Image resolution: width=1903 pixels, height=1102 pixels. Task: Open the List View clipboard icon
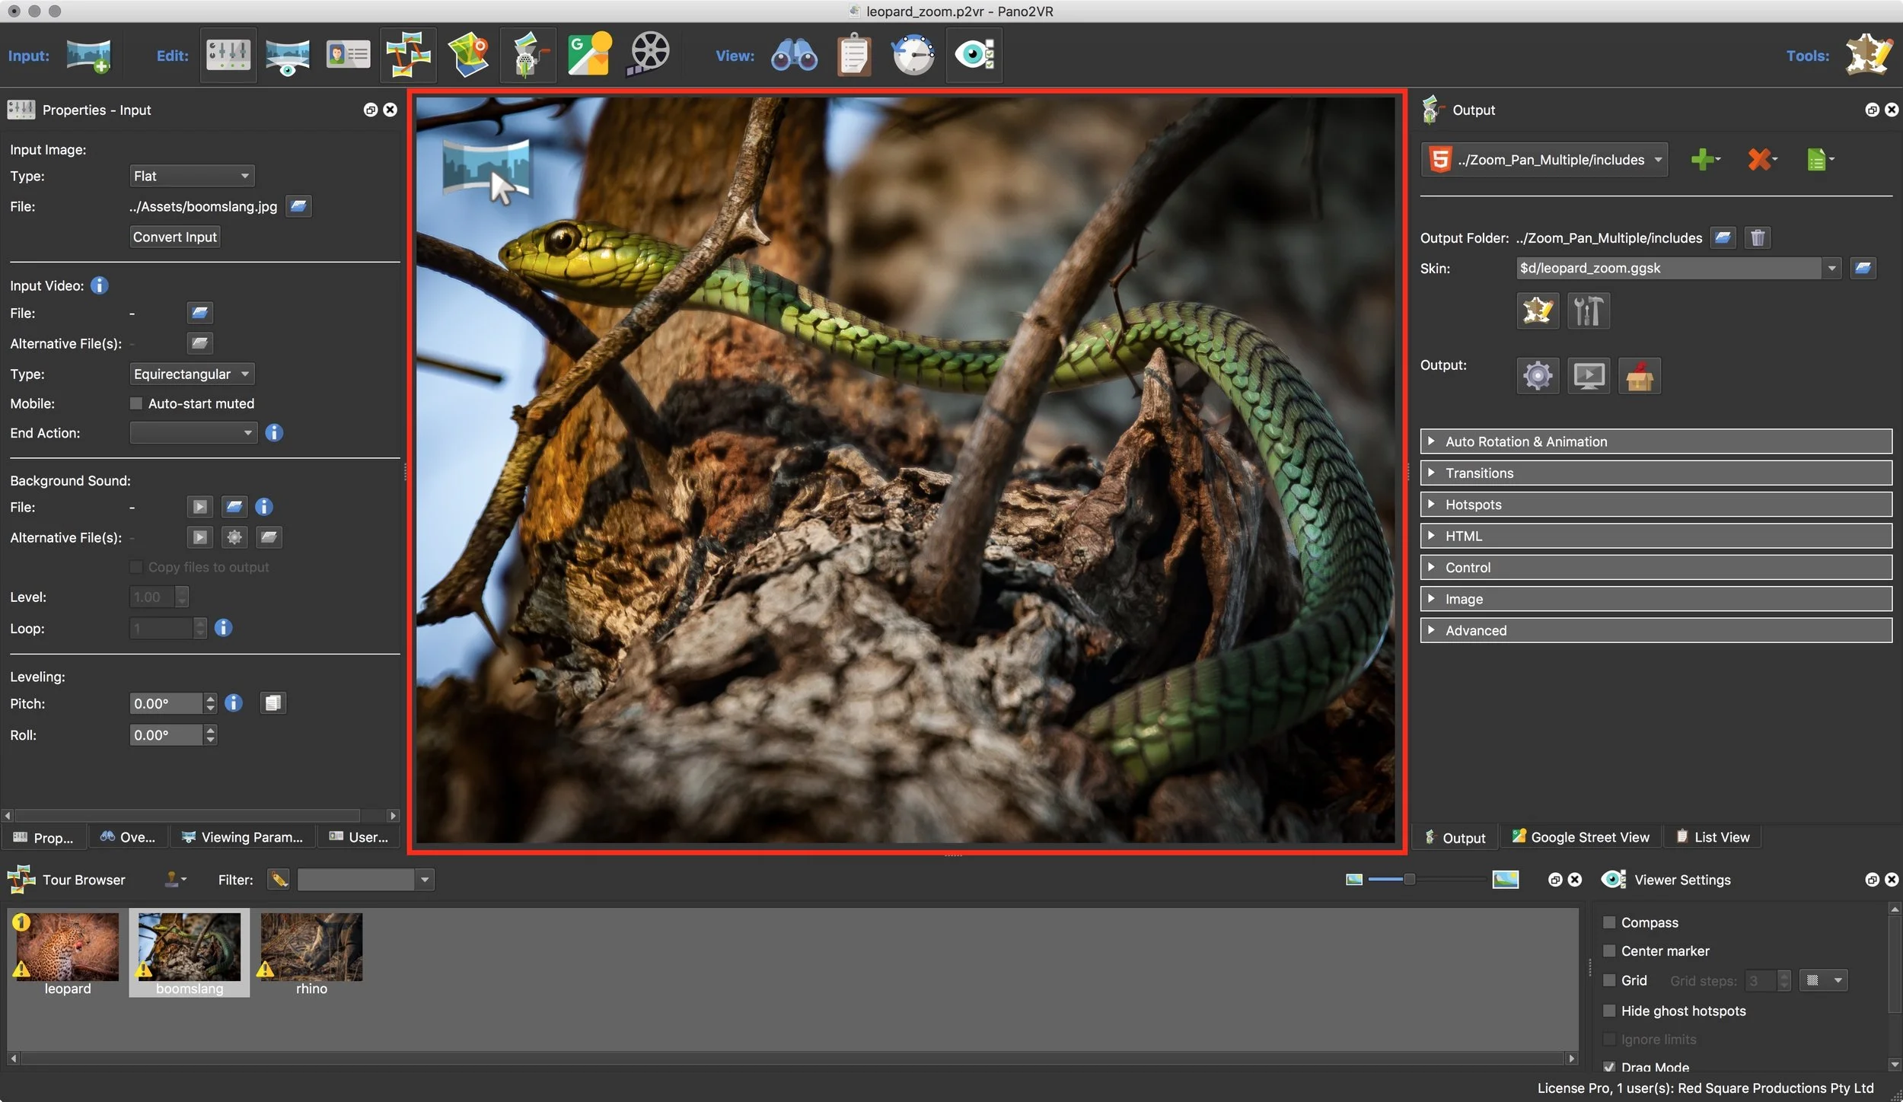[854, 56]
